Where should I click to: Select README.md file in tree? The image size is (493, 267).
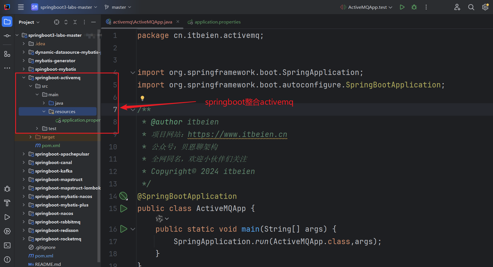[44, 264]
